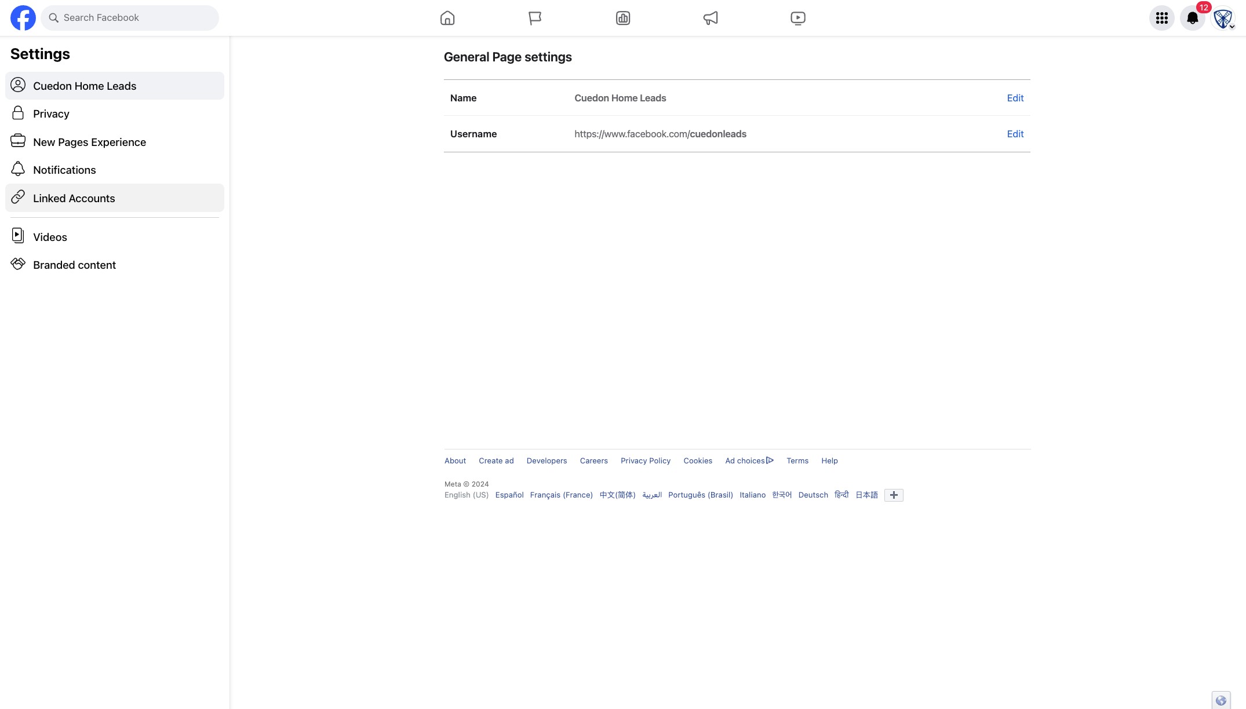Open the Home feed icon
This screenshot has height=709, width=1246.
447,18
